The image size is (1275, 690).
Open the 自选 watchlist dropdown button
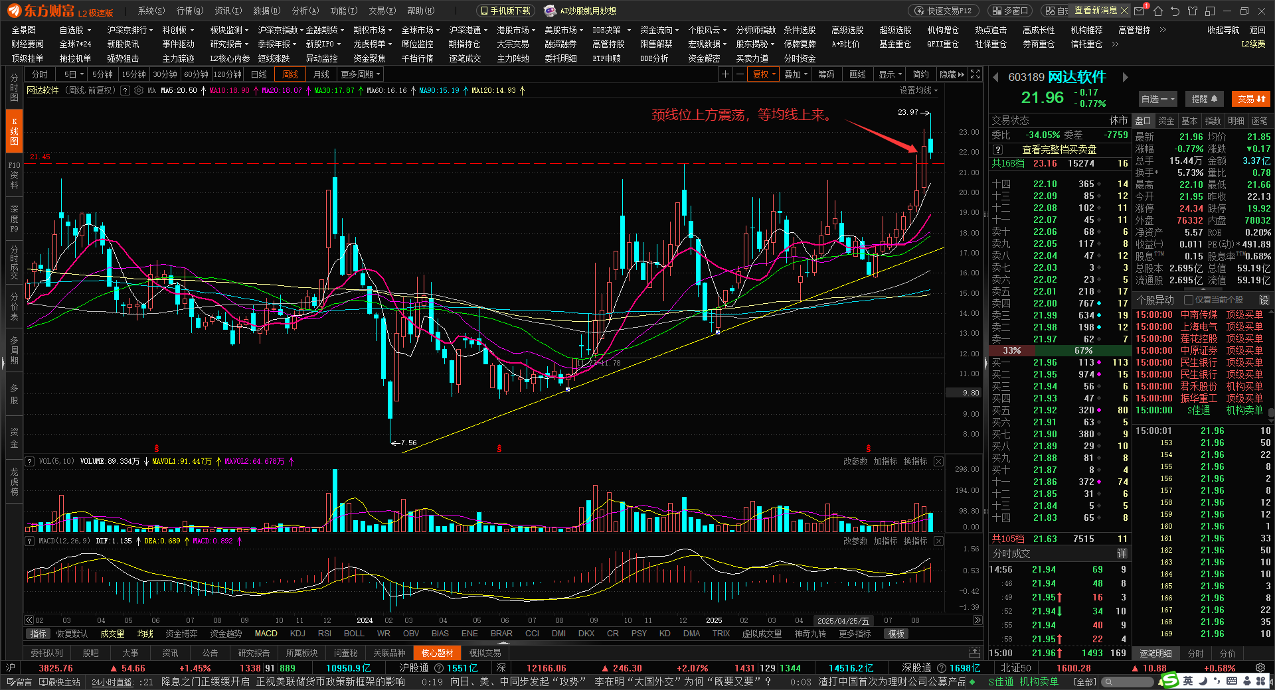click(x=1157, y=99)
